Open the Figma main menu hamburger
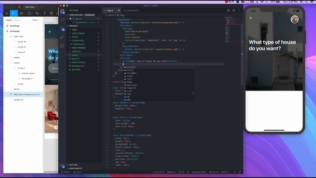Image resolution: width=316 pixels, height=178 pixels. (6, 13)
